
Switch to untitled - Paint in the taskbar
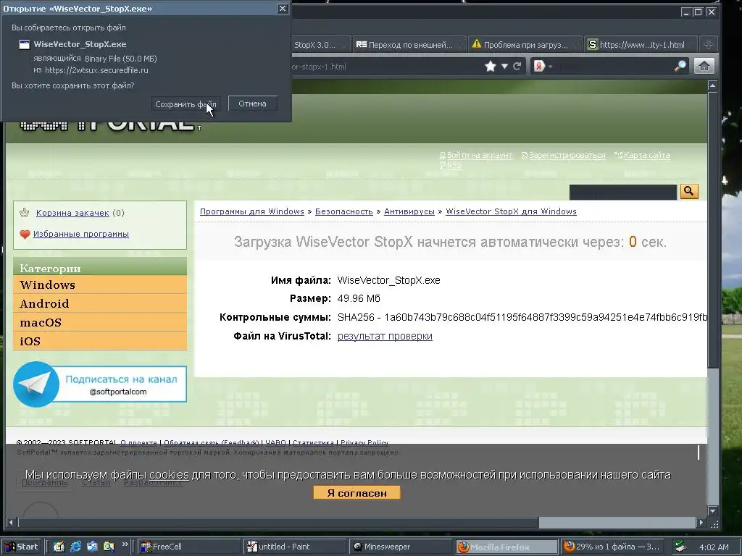coord(296,547)
